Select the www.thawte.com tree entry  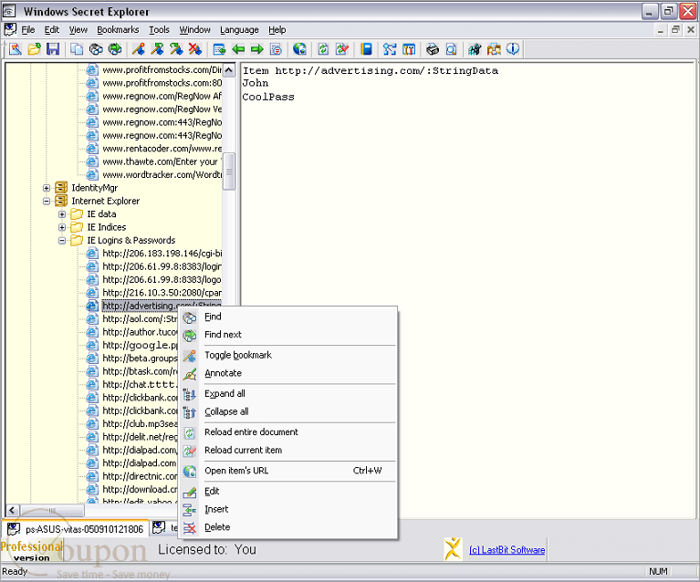[162, 161]
